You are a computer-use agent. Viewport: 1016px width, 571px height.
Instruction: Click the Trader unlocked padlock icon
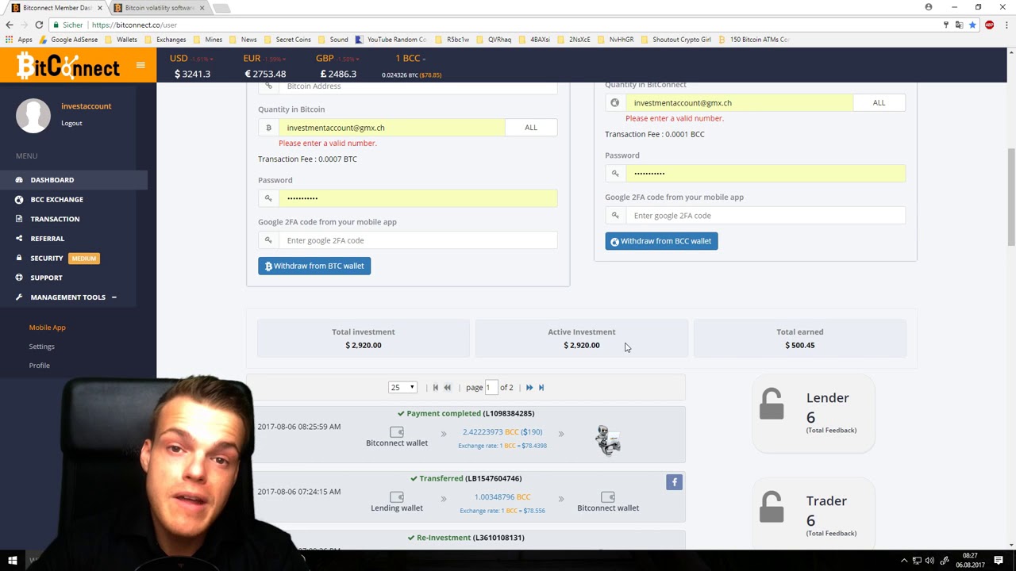pyautogui.click(x=772, y=508)
